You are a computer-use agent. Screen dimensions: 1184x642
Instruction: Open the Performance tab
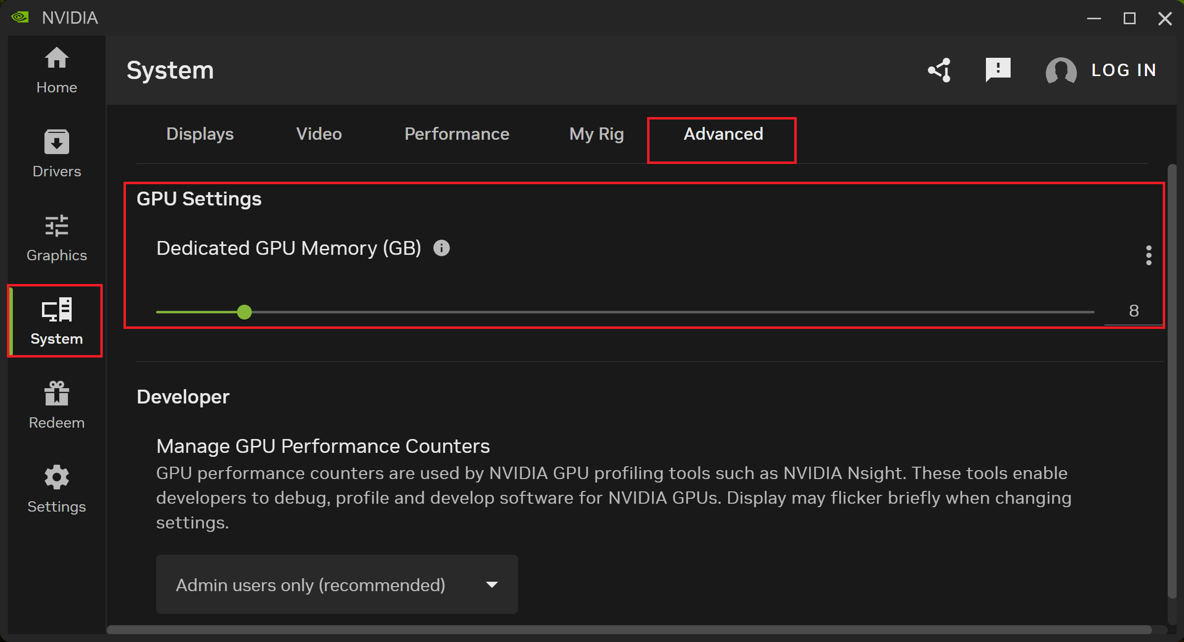(x=456, y=134)
